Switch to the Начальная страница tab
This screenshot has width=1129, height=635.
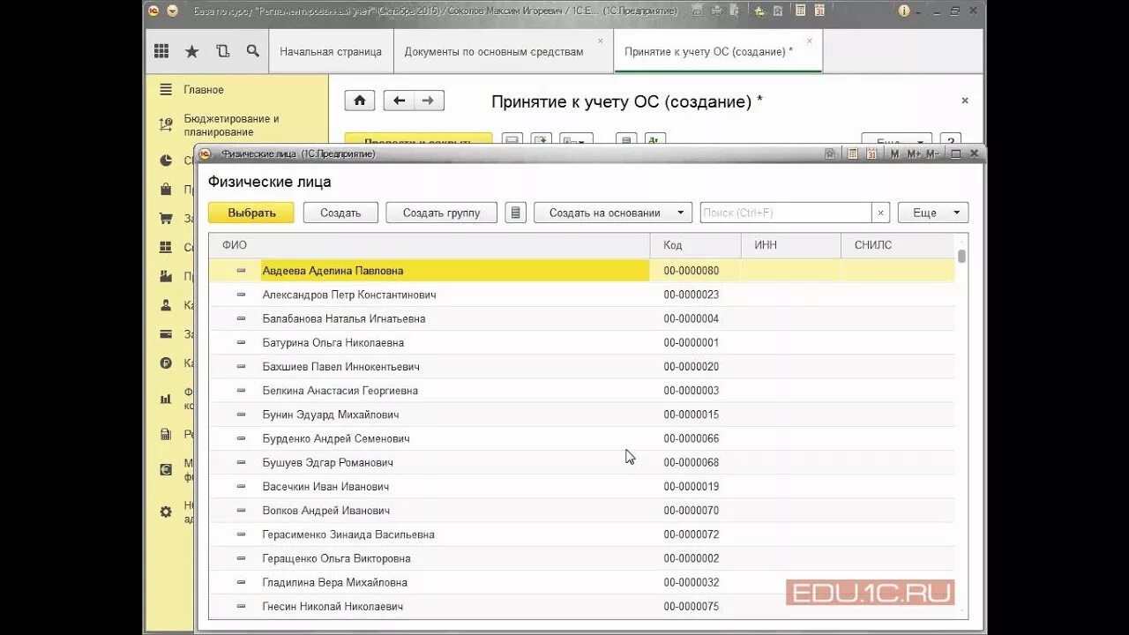coord(331,51)
